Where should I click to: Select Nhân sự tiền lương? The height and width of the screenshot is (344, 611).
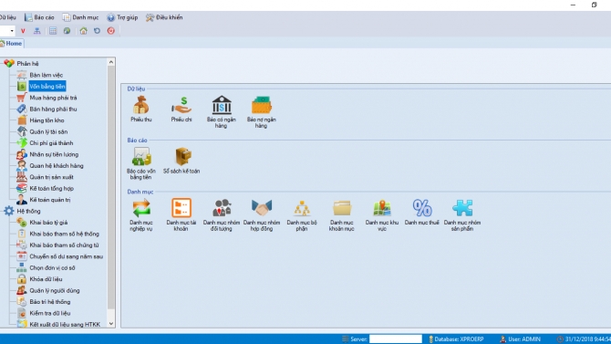tap(54, 154)
